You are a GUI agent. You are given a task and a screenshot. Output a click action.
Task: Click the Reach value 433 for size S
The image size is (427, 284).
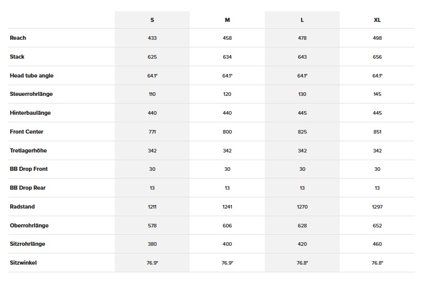pos(152,38)
